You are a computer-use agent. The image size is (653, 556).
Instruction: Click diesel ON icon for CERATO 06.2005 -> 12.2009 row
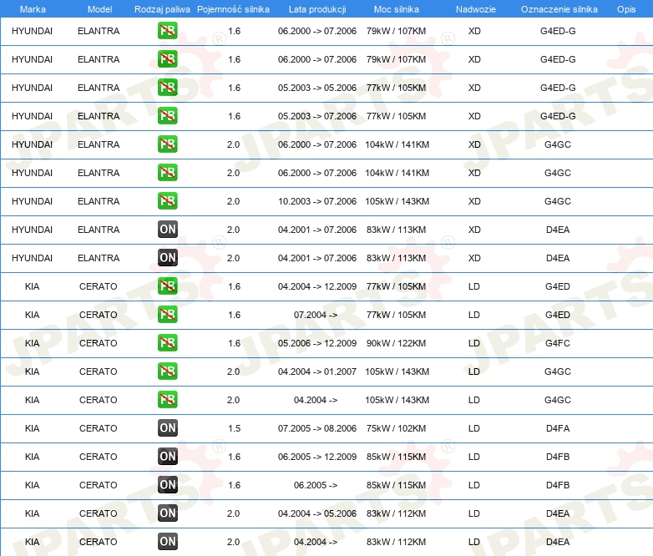[167, 457]
